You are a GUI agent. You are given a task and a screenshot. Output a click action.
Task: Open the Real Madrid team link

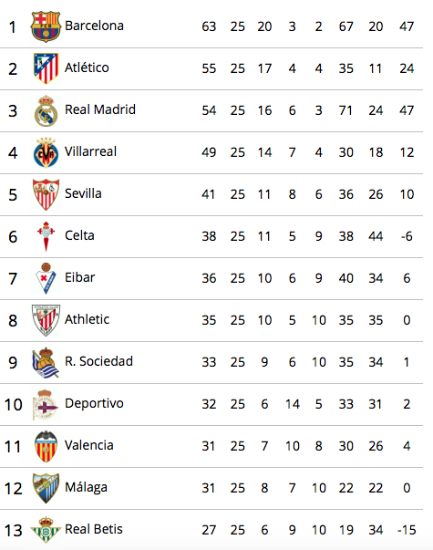(x=100, y=109)
